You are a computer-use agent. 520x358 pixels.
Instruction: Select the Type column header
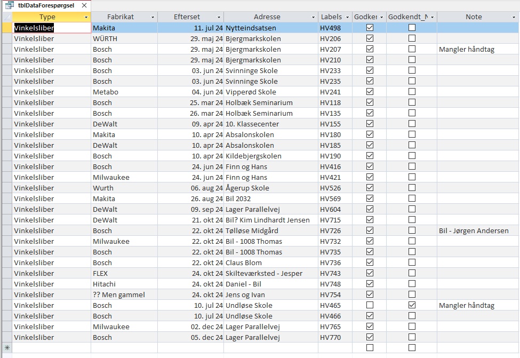pyautogui.click(x=47, y=17)
